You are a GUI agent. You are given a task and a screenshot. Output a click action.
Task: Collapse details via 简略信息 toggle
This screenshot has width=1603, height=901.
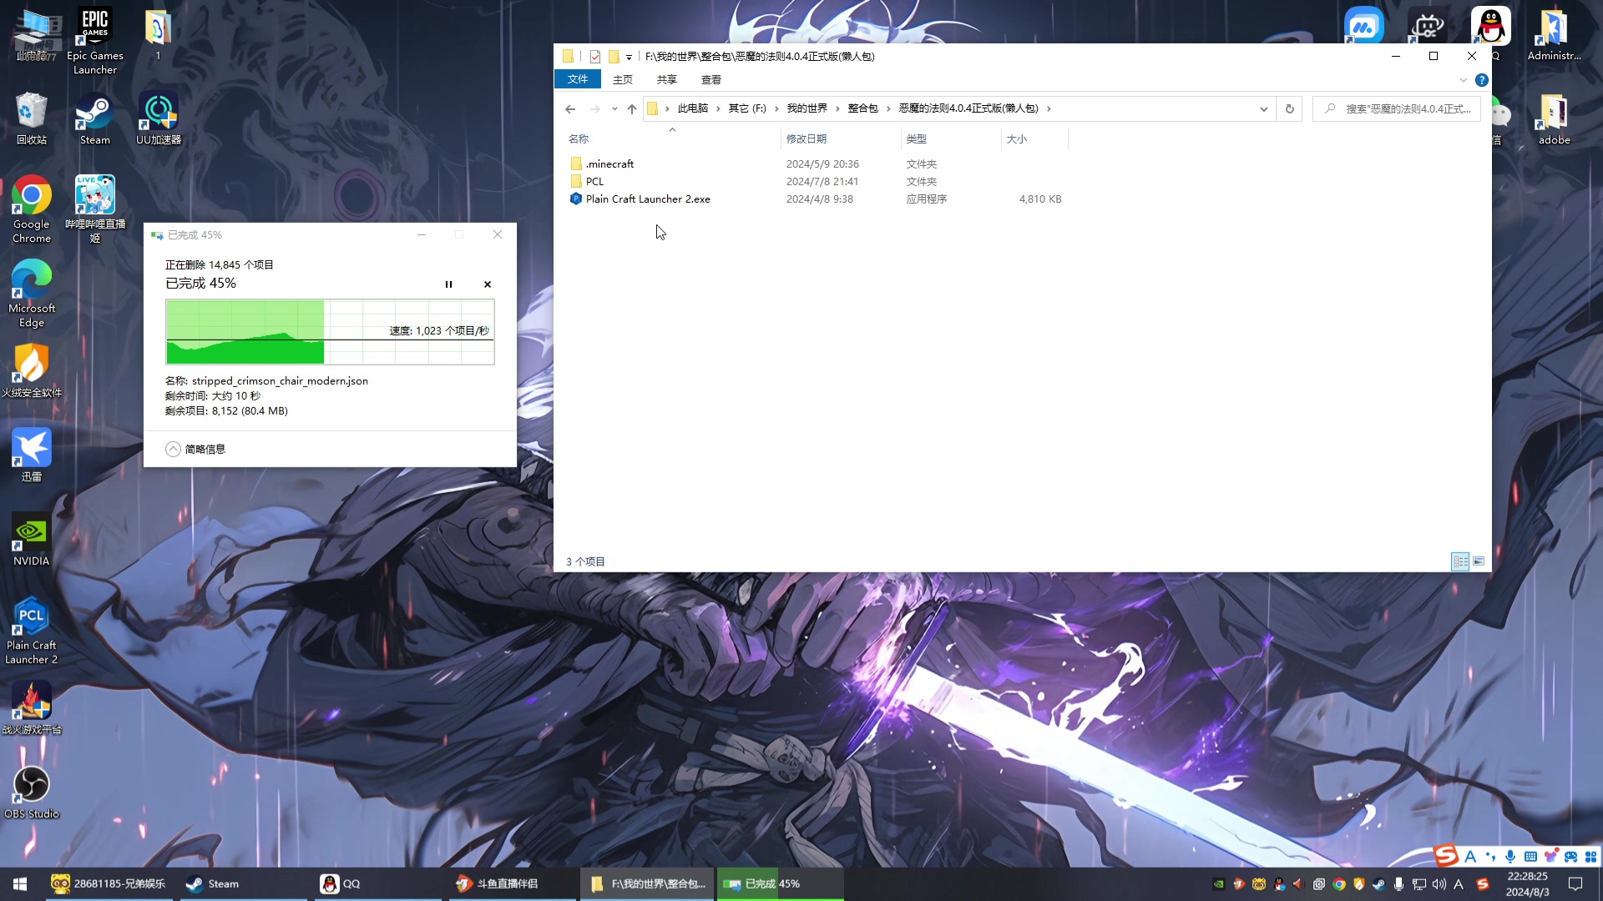click(195, 449)
